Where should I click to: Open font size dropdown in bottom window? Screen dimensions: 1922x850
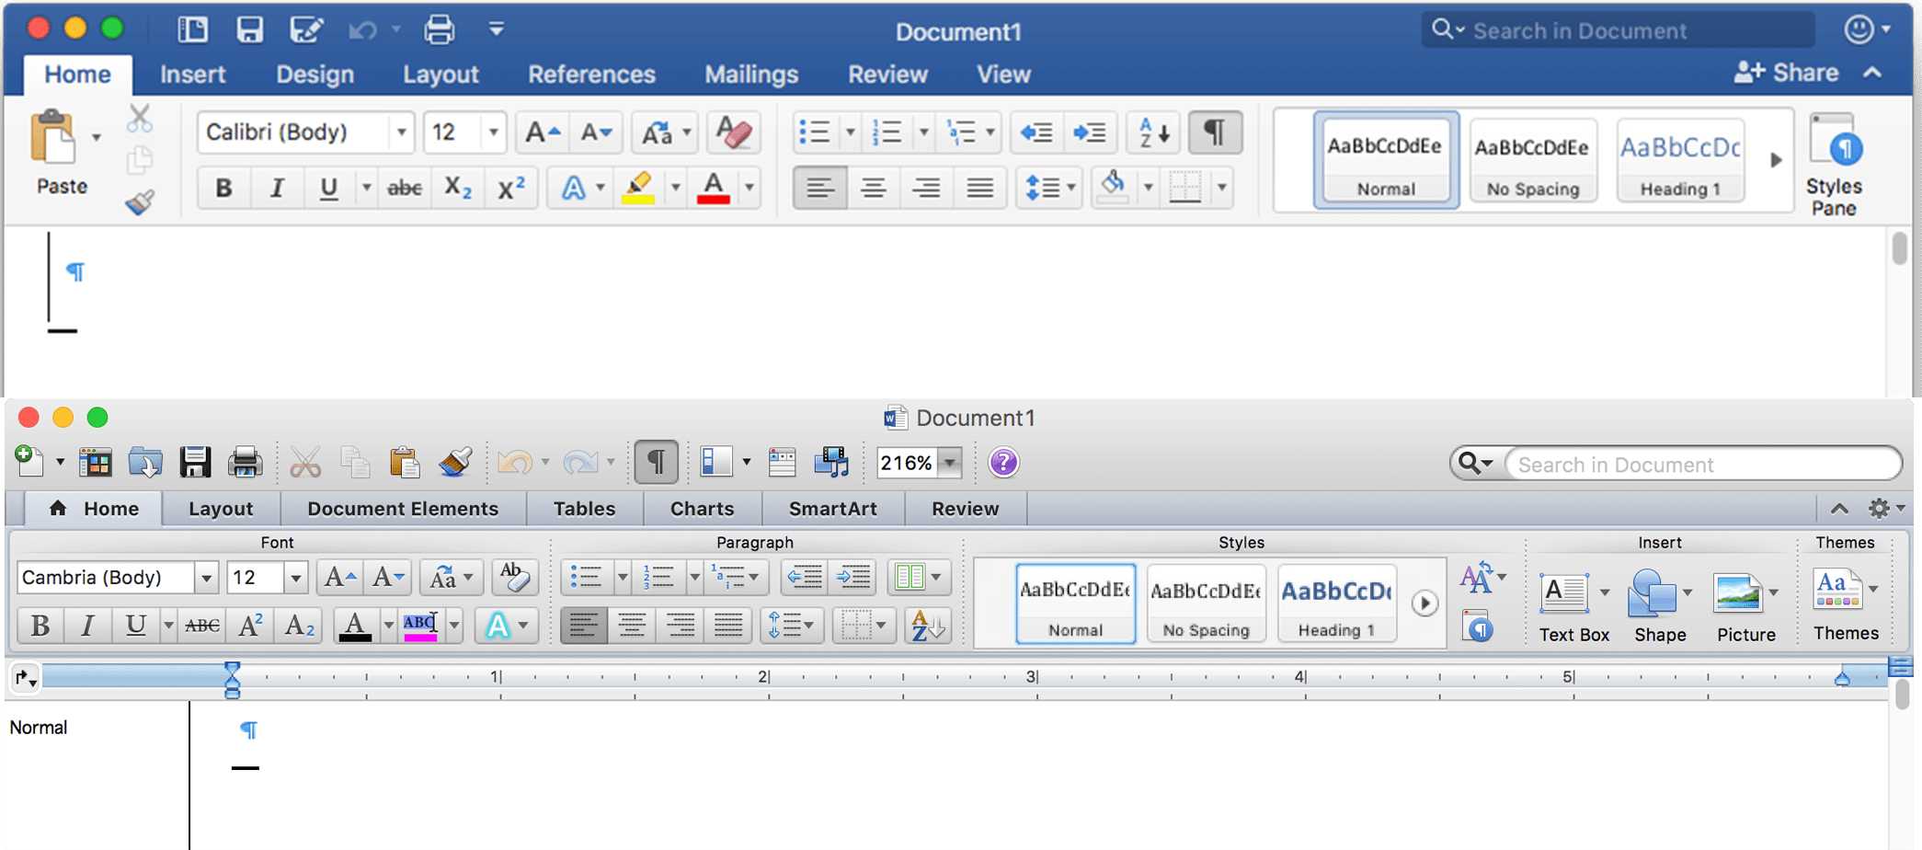coord(295,577)
